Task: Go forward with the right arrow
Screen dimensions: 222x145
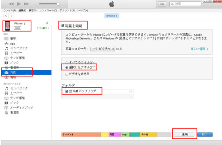Action: (11, 16)
